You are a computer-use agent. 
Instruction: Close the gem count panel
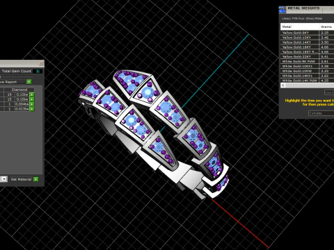pos(41,63)
